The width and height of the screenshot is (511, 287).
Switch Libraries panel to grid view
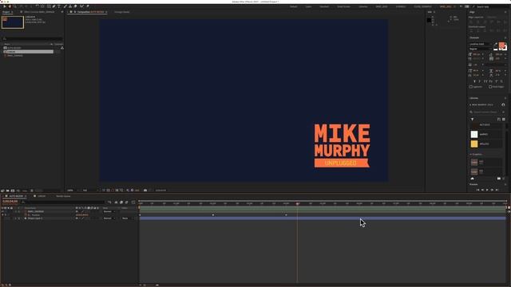504,120
